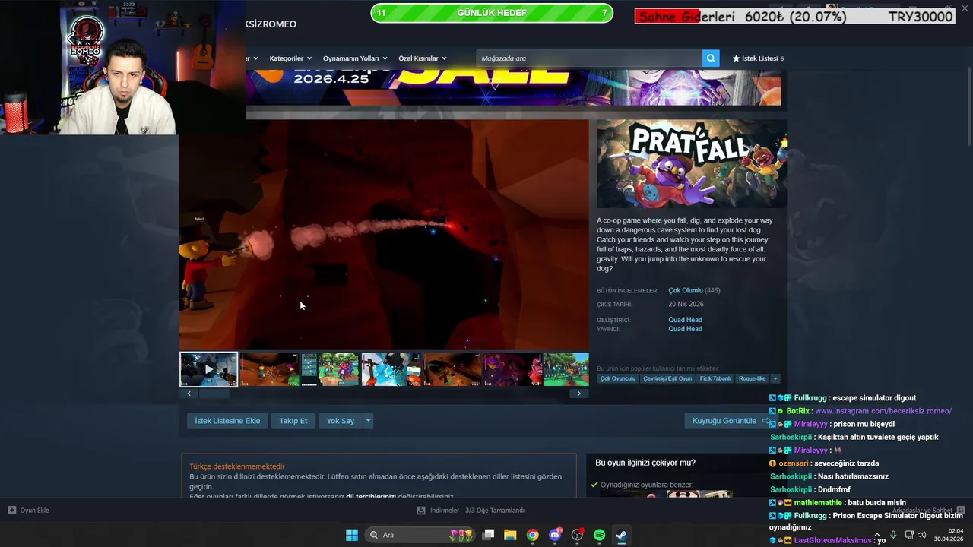This screenshot has height=547, width=973.
Task: Open OBS Studio from taskbar
Action: (577, 535)
